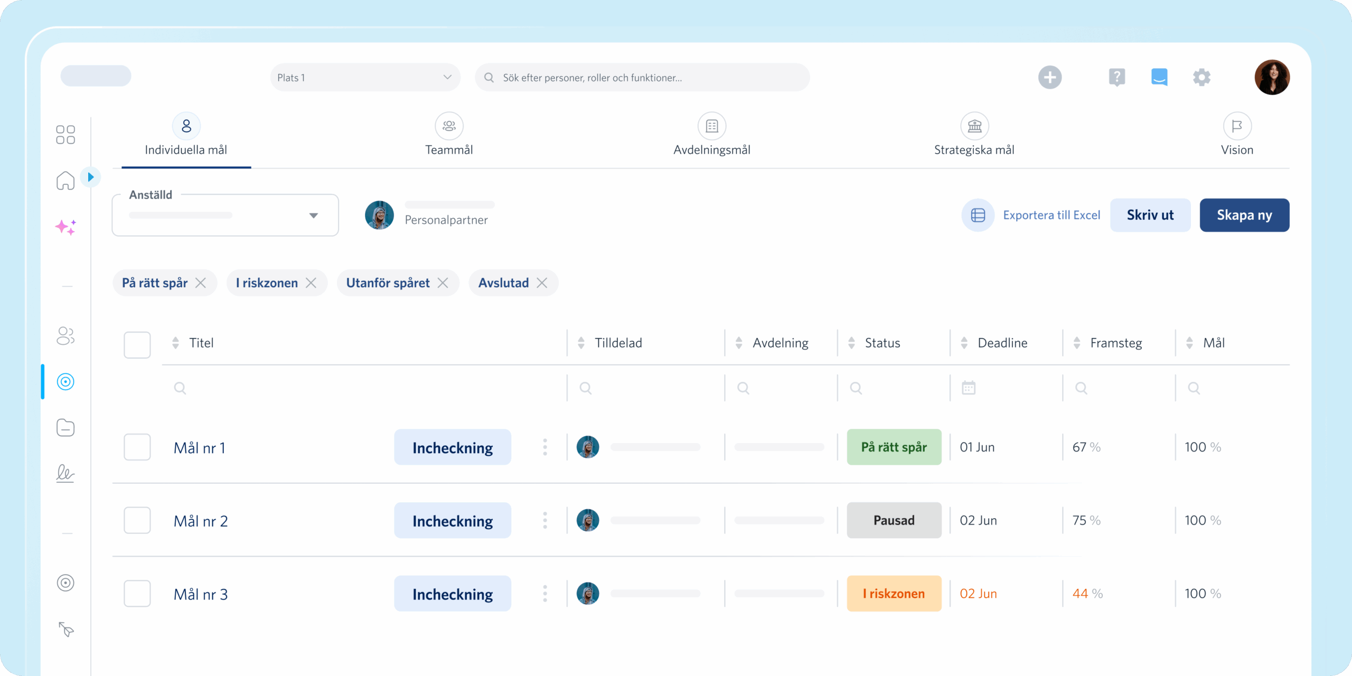Open the three-dot menu for Mål nr 1

point(545,447)
